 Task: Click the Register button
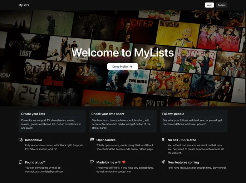222,5
